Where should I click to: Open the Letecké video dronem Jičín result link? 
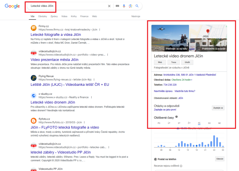53,102
